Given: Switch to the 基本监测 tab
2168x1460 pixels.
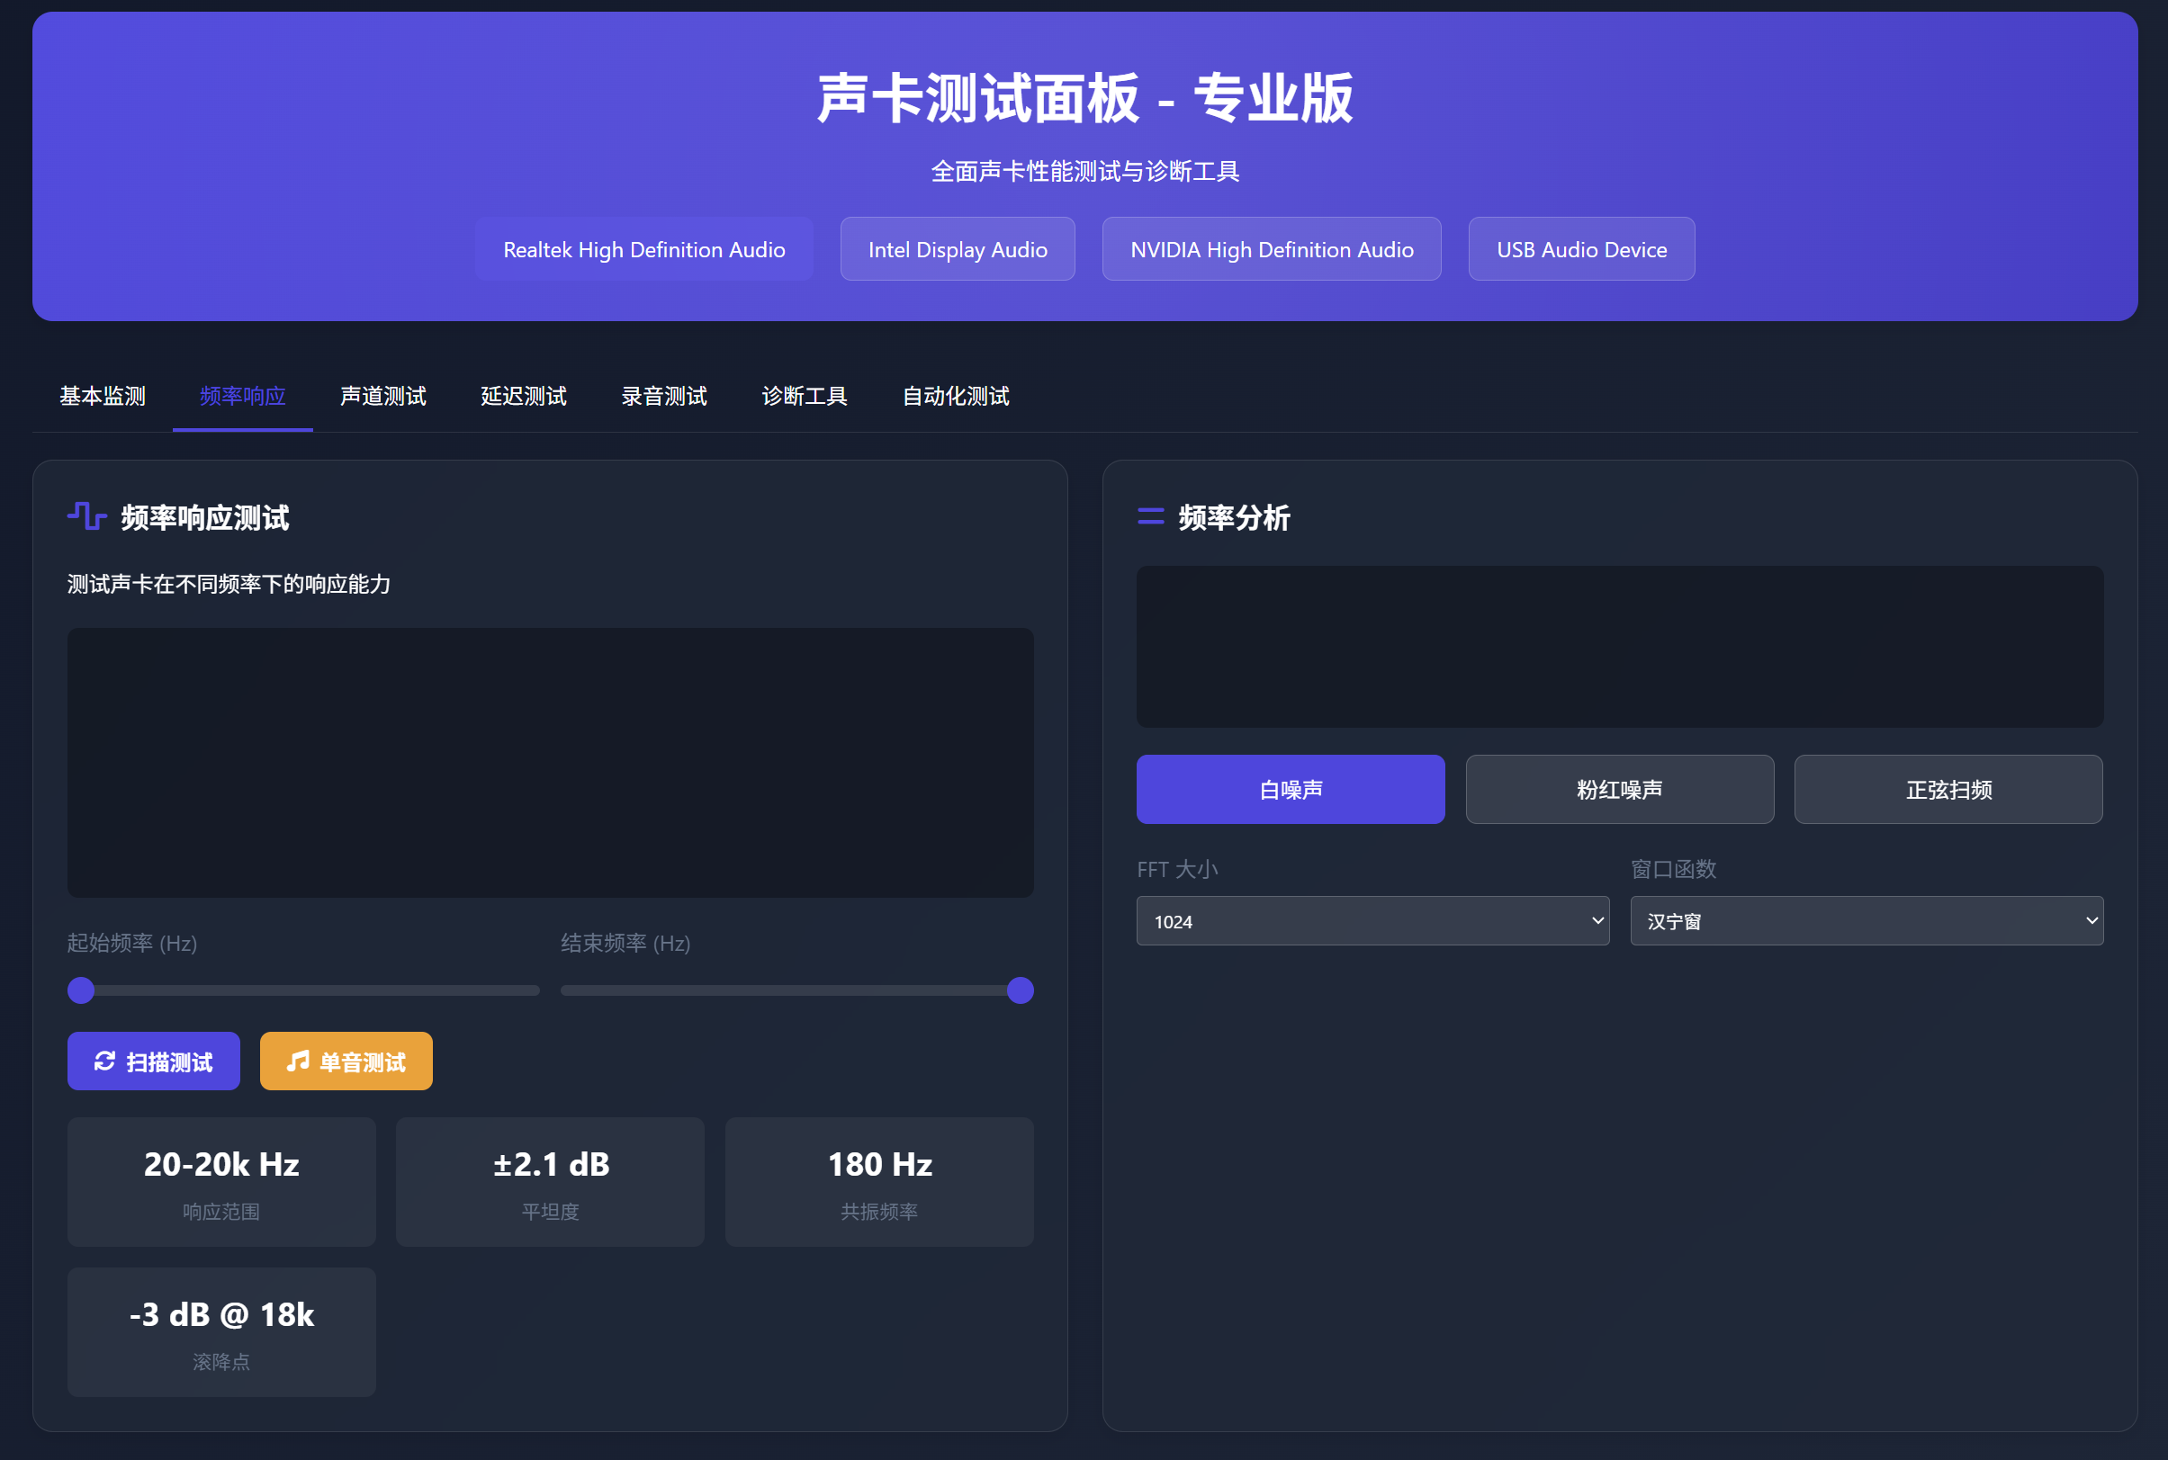Looking at the screenshot, I should 103,397.
